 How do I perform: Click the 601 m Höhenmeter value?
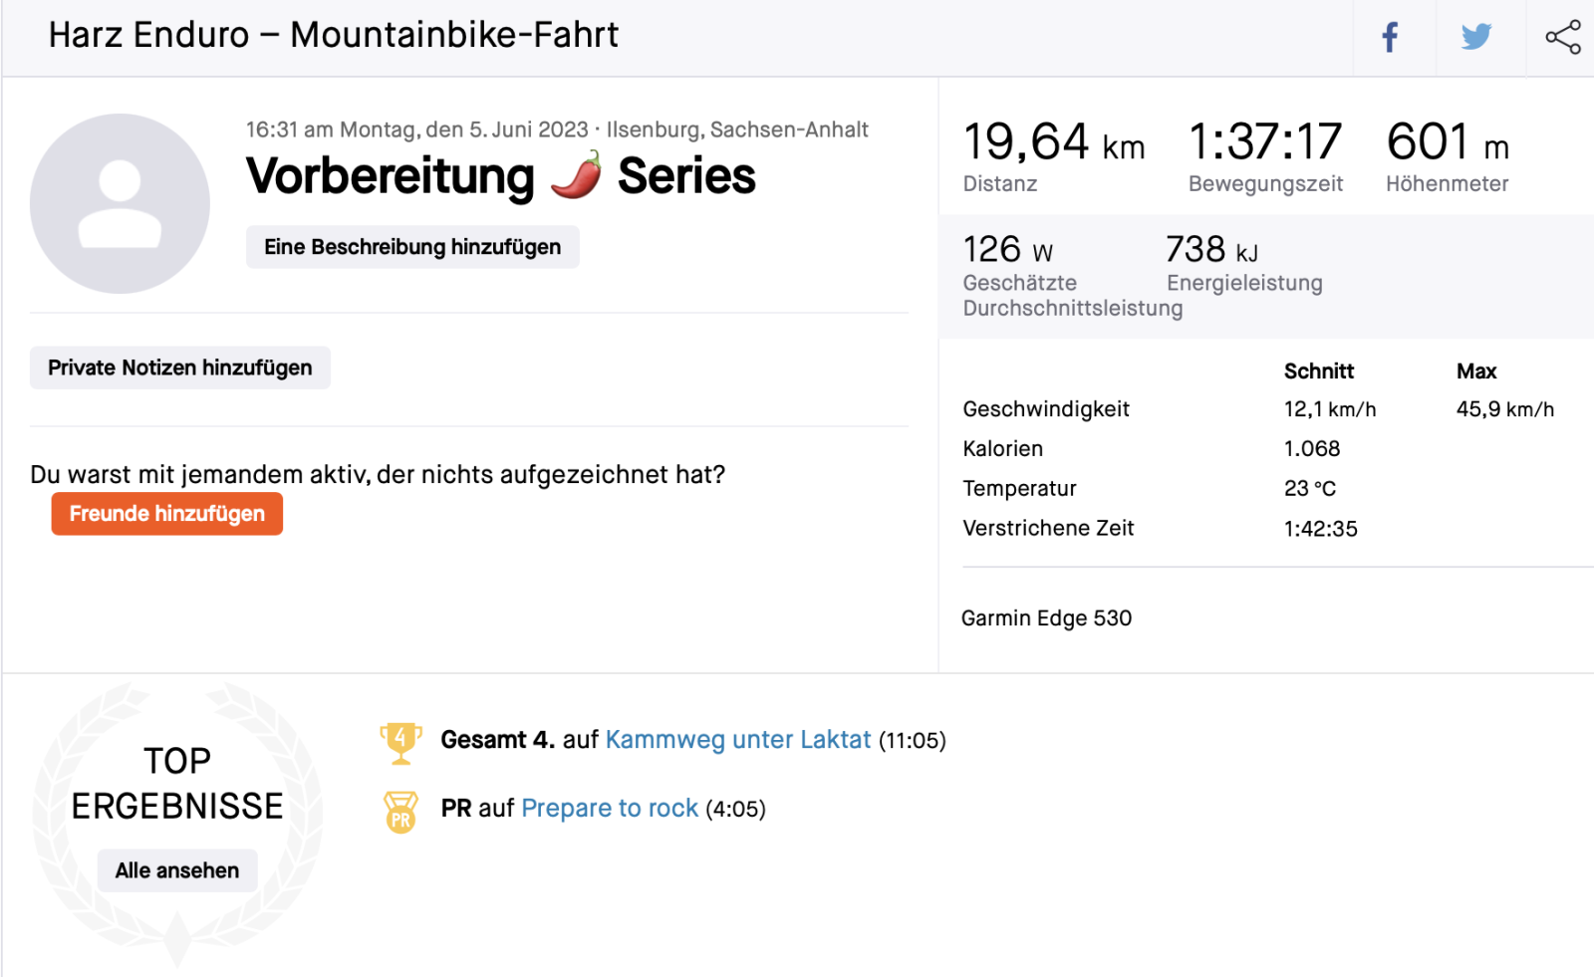click(x=1447, y=142)
